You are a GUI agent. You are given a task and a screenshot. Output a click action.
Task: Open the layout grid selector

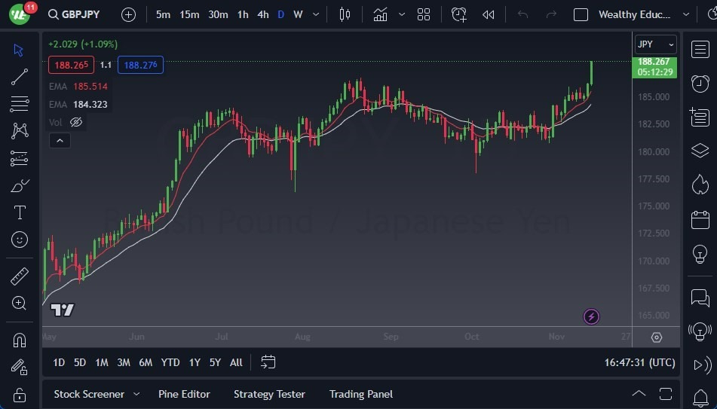[x=424, y=14]
